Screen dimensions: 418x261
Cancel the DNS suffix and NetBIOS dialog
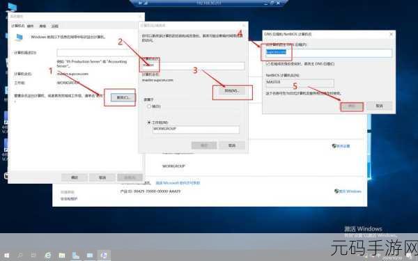[379, 106]
